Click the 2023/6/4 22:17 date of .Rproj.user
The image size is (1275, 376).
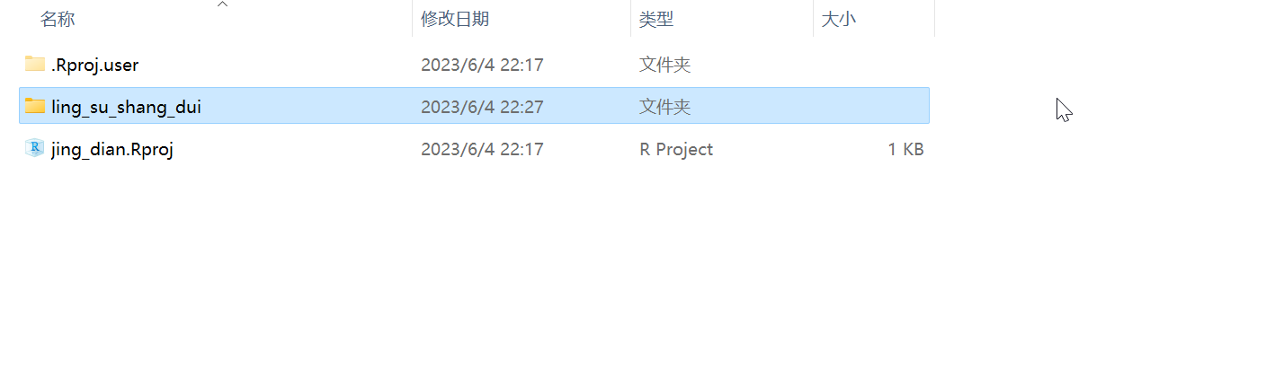point(482,65)
